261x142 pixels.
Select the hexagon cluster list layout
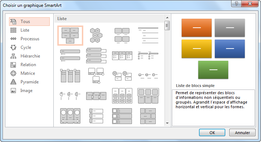pyautogui.click(x=96, y=35)
